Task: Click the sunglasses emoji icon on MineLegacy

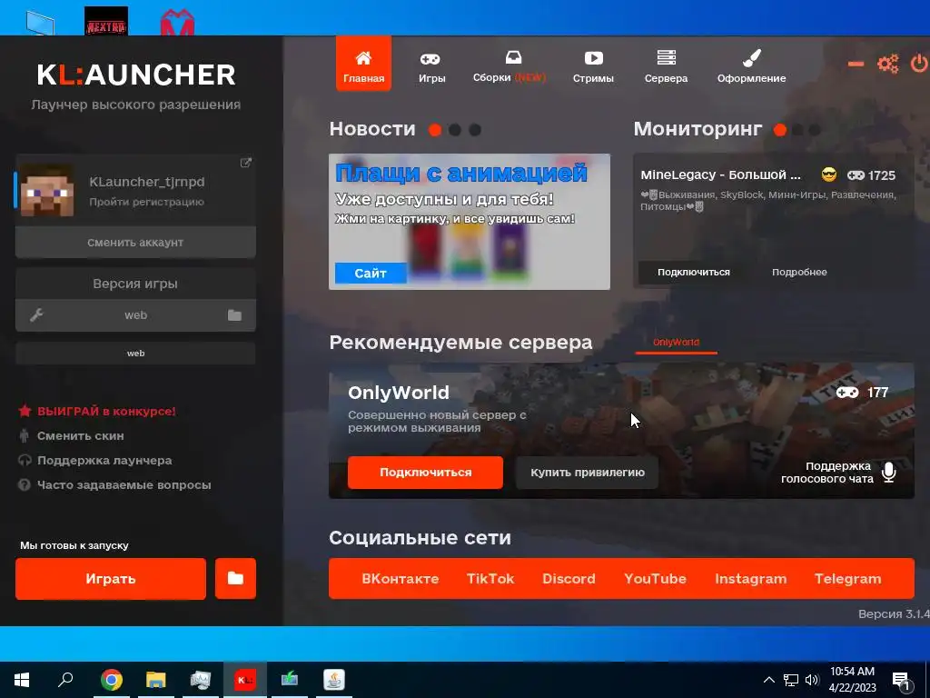Action: (829, 174)
